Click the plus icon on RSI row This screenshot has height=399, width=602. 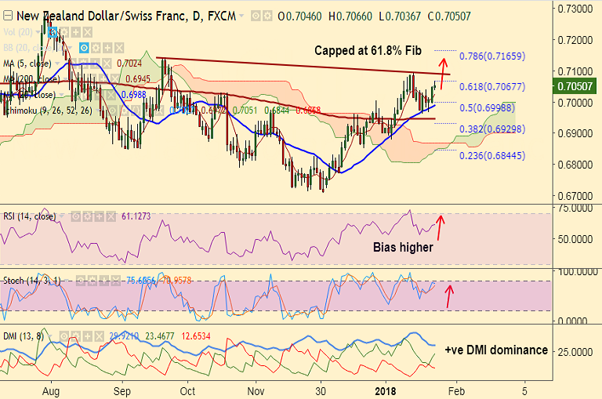tap(99, 217)
